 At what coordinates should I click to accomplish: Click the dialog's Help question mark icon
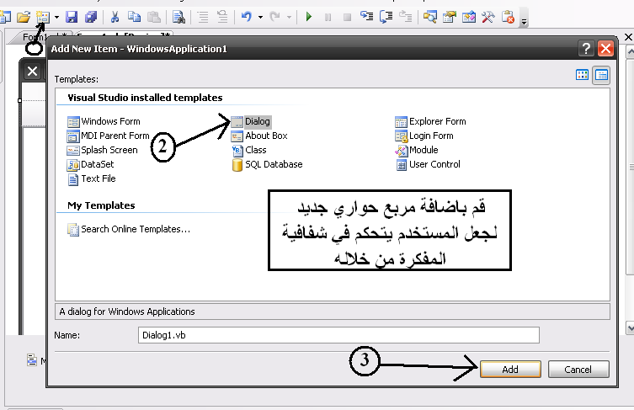[586, 49]
